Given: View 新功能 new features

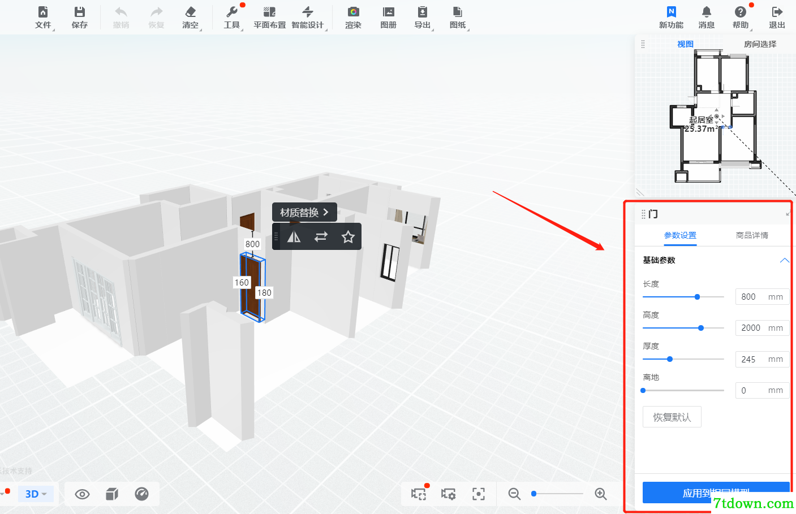Looking at the screenshot, I should [672, 18].
